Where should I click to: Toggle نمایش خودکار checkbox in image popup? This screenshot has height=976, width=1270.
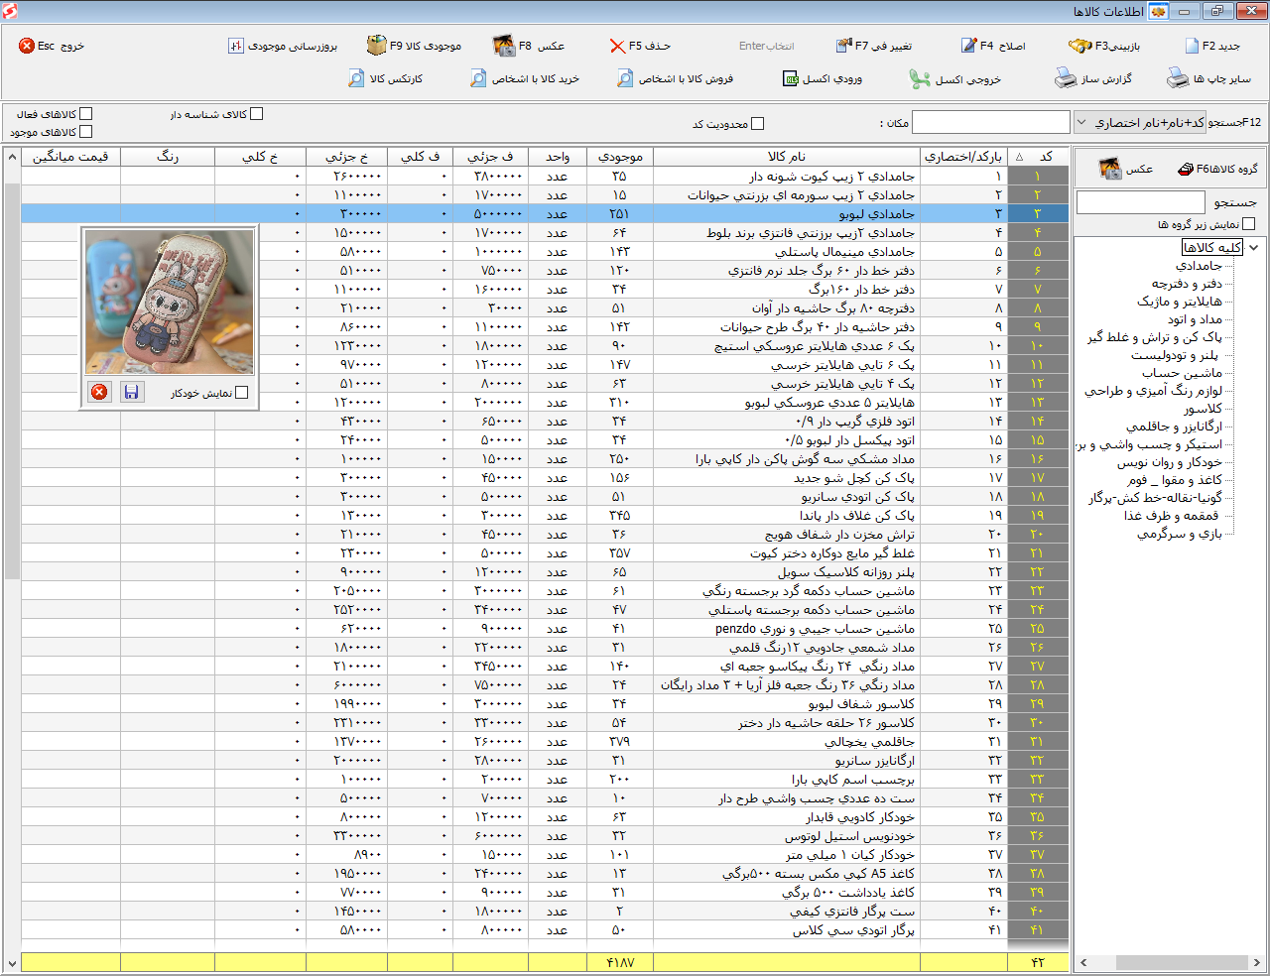tap(241, 393)
